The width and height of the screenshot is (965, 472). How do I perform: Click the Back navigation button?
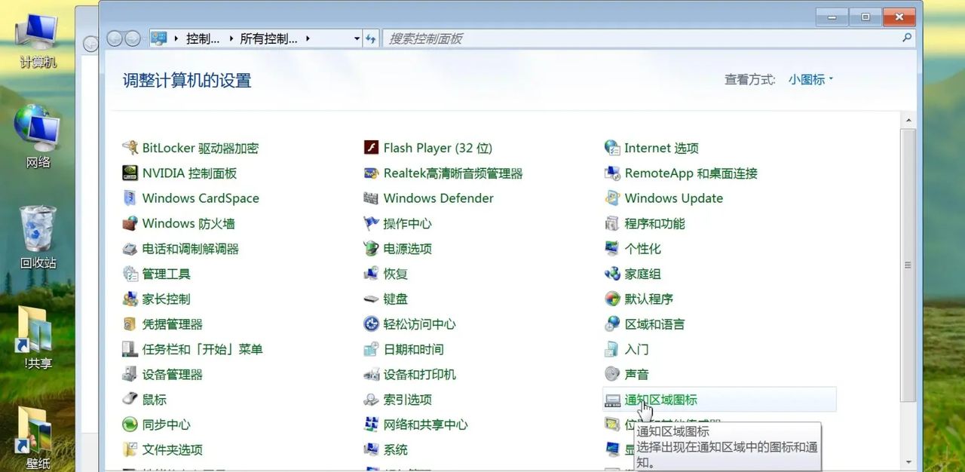[x=115, y=38]
